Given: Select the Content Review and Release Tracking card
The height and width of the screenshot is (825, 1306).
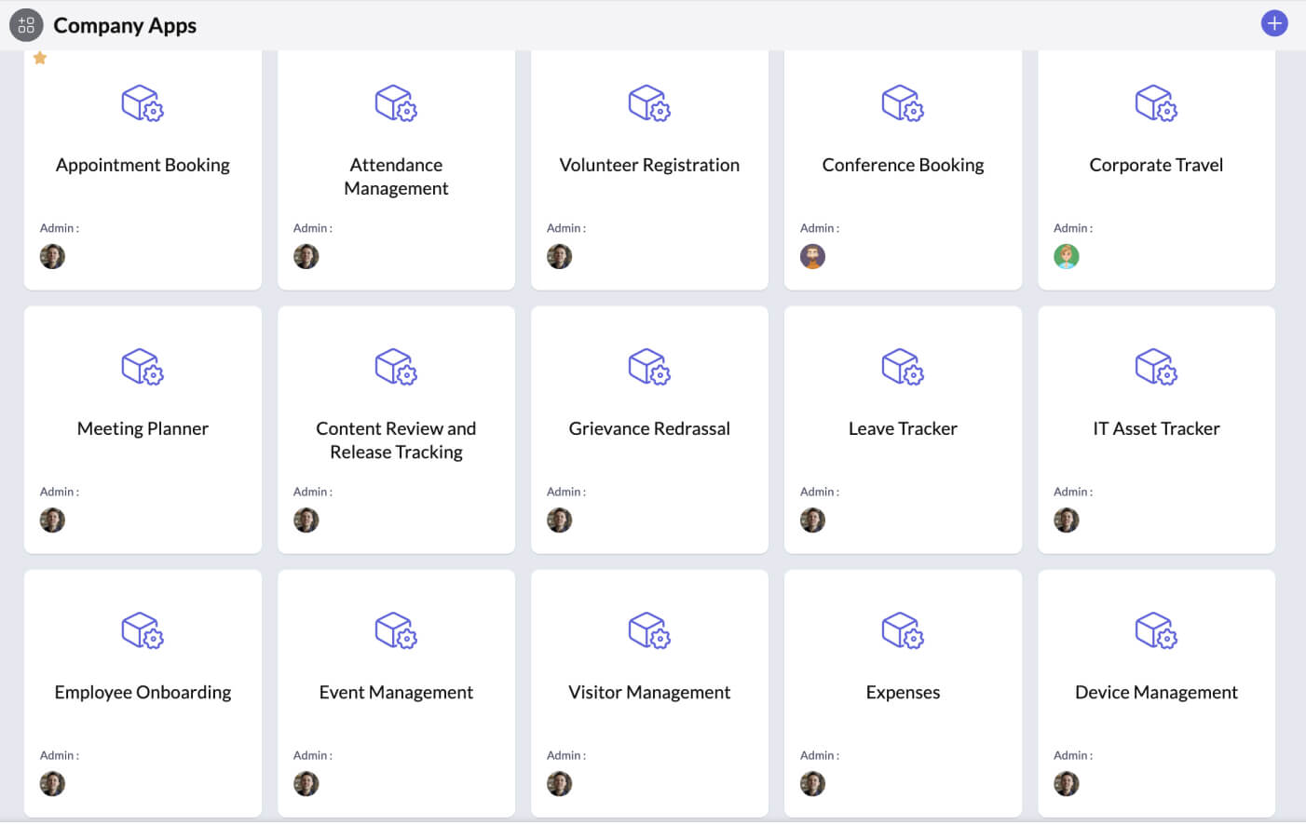Looking at the screenshot, I should [x=396, y=428].
